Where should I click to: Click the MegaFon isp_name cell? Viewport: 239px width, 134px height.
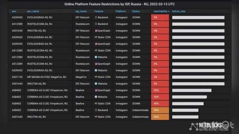81,77
